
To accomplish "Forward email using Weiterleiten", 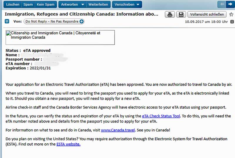I will click(98, 4).
